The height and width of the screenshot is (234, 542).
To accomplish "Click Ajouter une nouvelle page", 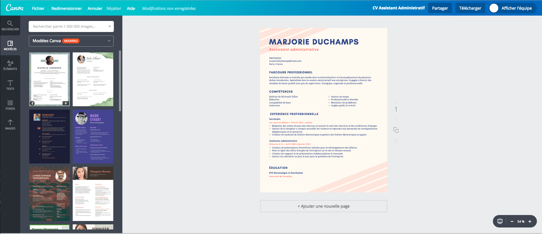I will point(323,206).
